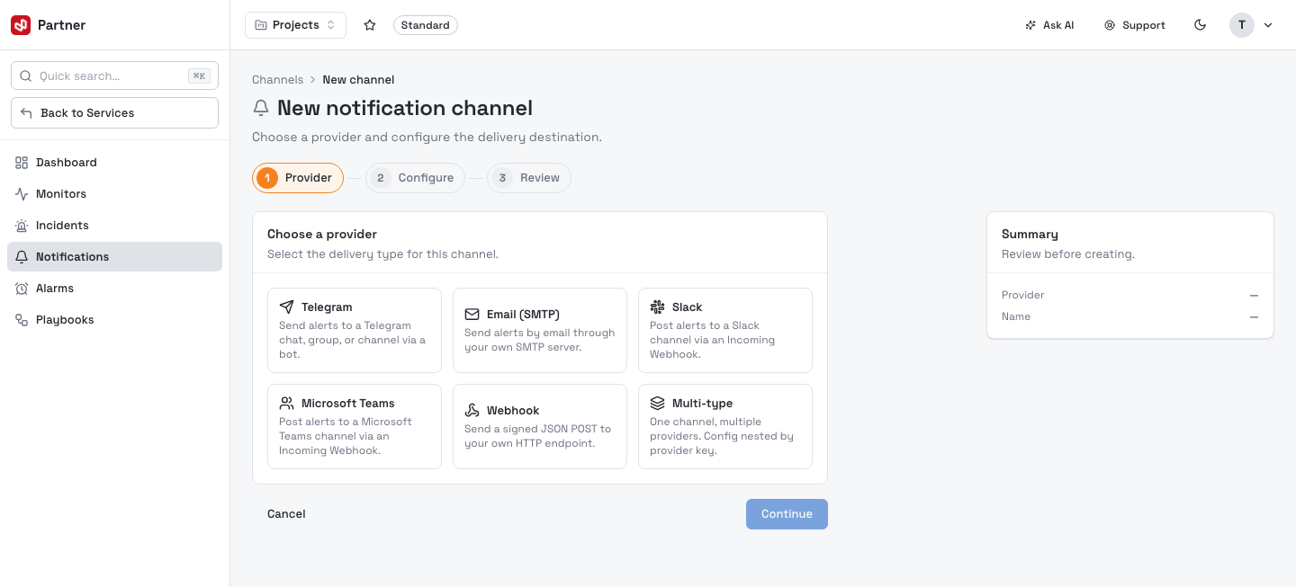Click the Monitors pulse icon
The image size is (1296, 587).
(x=22, y=194)
